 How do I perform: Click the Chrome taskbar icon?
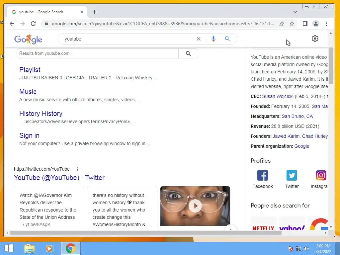pos(70,248)
